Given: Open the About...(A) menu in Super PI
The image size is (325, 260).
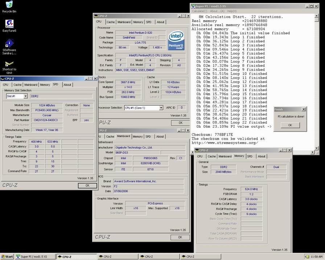Looking at the screenshot, I should 217,11.
